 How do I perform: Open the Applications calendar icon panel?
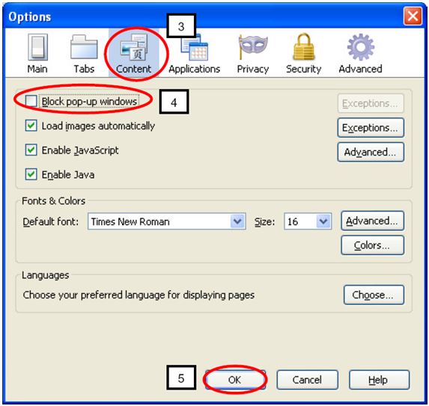coord(194,47)
